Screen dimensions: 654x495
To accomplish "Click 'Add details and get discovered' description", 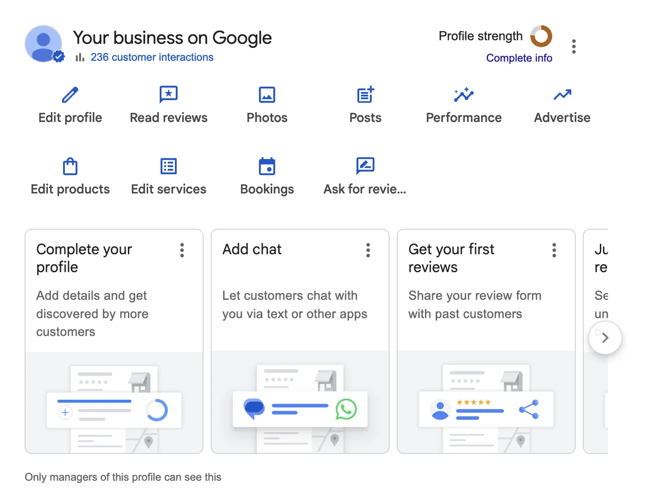I will tap(92, 314).
